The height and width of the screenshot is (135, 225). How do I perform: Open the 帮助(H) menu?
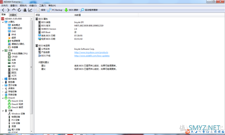click(52, 6)
